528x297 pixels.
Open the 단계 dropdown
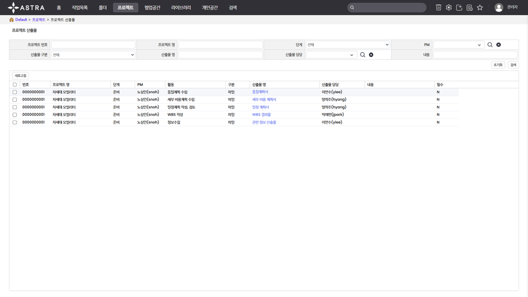coord(348,44)
